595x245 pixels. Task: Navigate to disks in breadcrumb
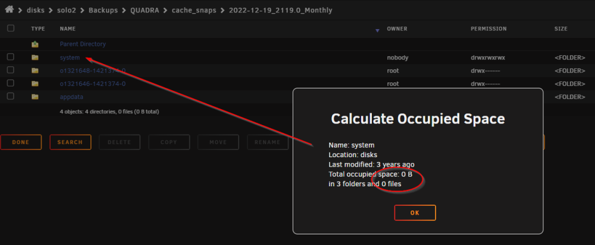coord(36,10)
